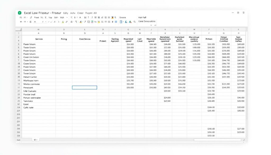Click the Cost Service header cell
This screenshot has width=271, height=155.
(85, 39)
